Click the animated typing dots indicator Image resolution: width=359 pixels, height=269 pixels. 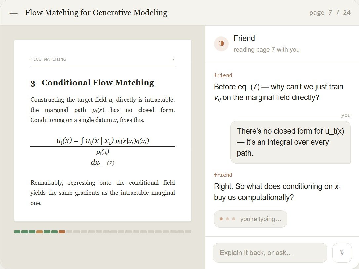pyautogui.click(x=227, y=219)
